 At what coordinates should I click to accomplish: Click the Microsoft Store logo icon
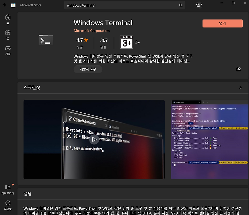point(13,5)
